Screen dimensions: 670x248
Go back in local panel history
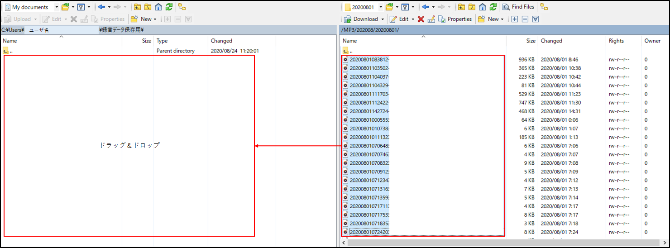pos(101,7)
